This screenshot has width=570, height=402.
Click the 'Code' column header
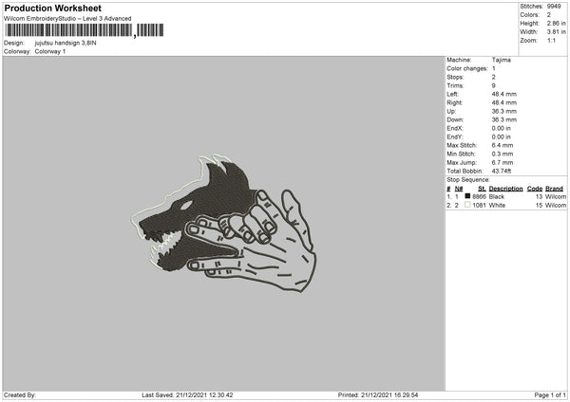point(535,189)
